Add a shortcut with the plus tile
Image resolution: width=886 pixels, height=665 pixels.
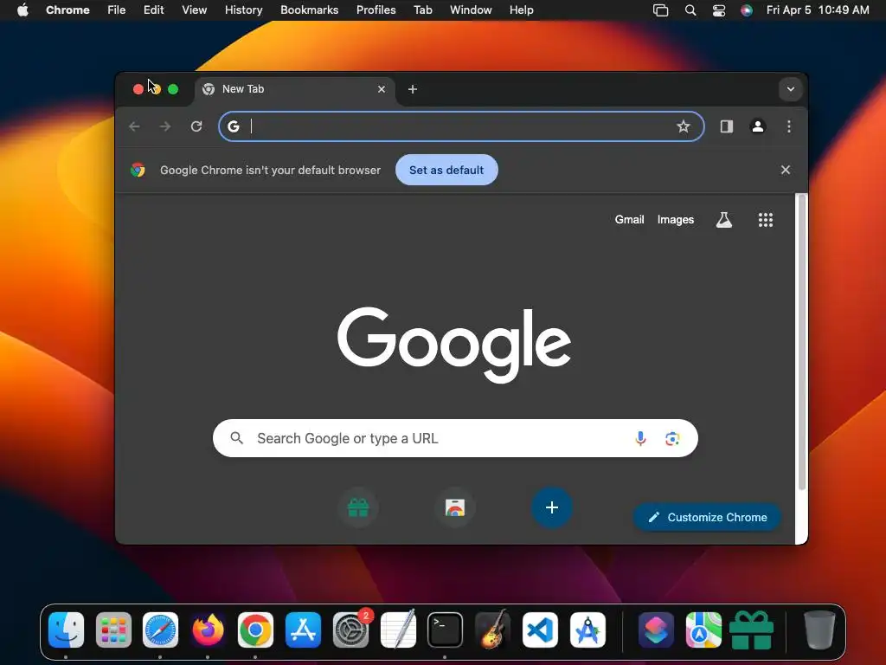tap(552, 507)
